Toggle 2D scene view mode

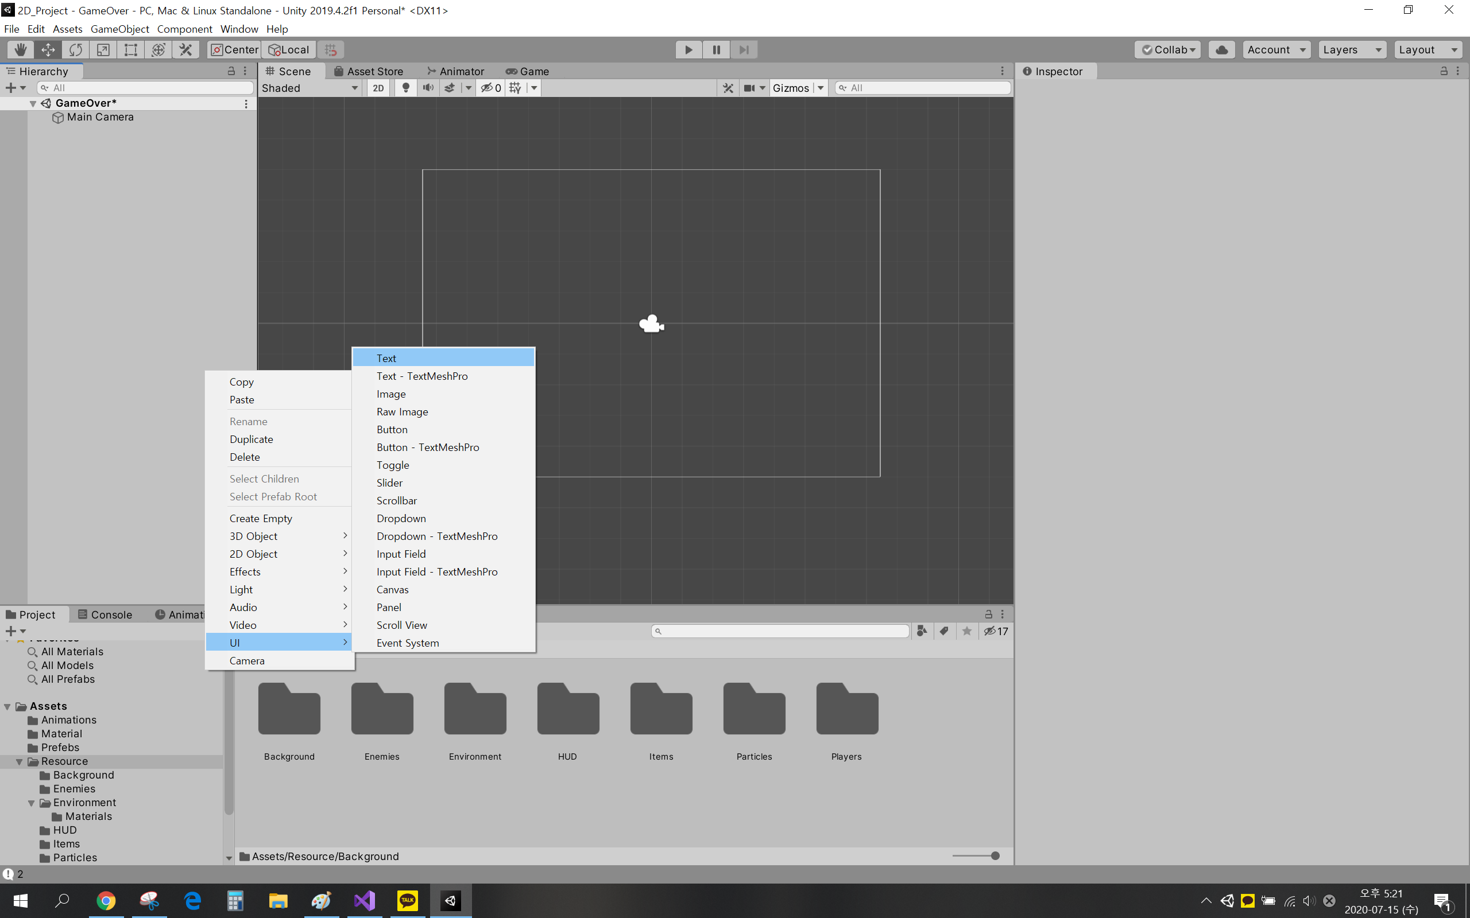click(378, 88)
